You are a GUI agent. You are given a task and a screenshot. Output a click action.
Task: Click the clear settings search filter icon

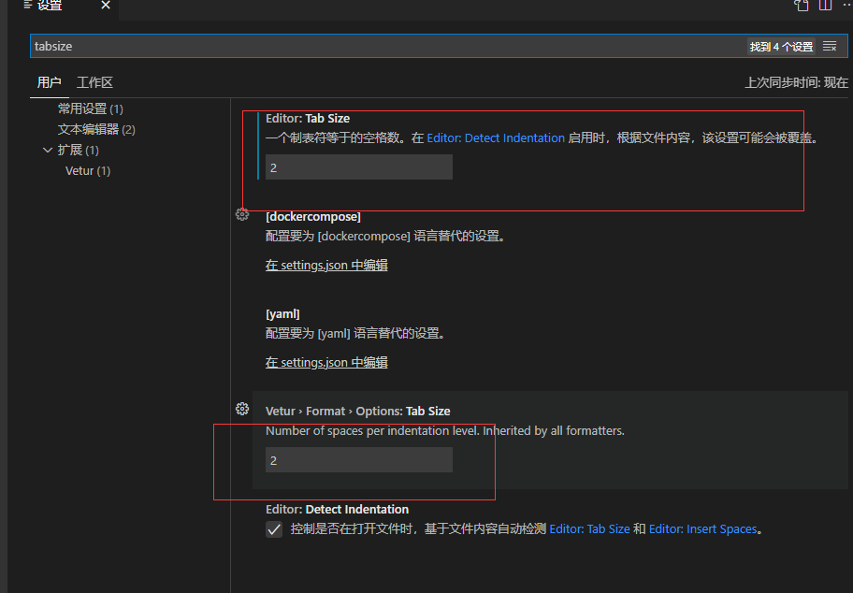point(830,45)
